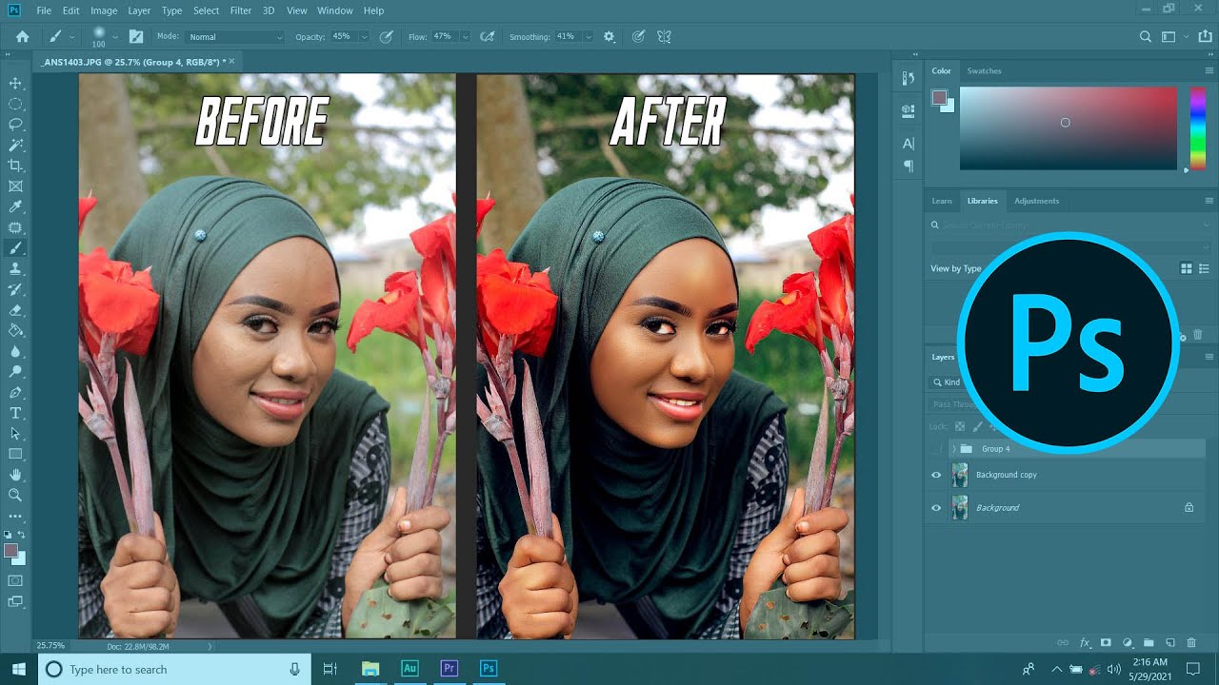Open the Flow slider dropdown

pyautogui.click(x=465, y=37)
